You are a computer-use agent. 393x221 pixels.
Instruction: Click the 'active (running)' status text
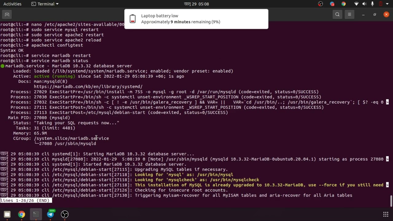coord(54,76)
